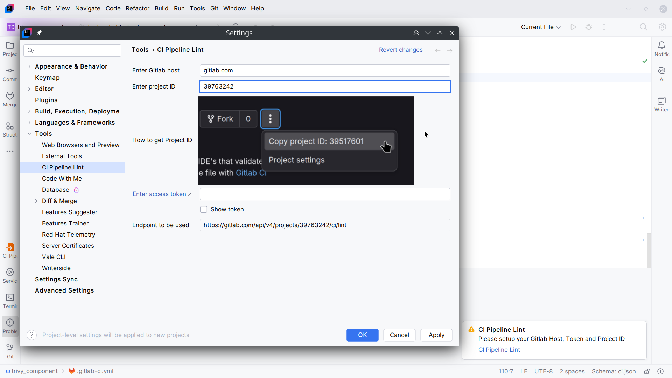Collapse the Tools settings node
The width and height of the screenshot is (672, 378).
(x=29, y=134)
